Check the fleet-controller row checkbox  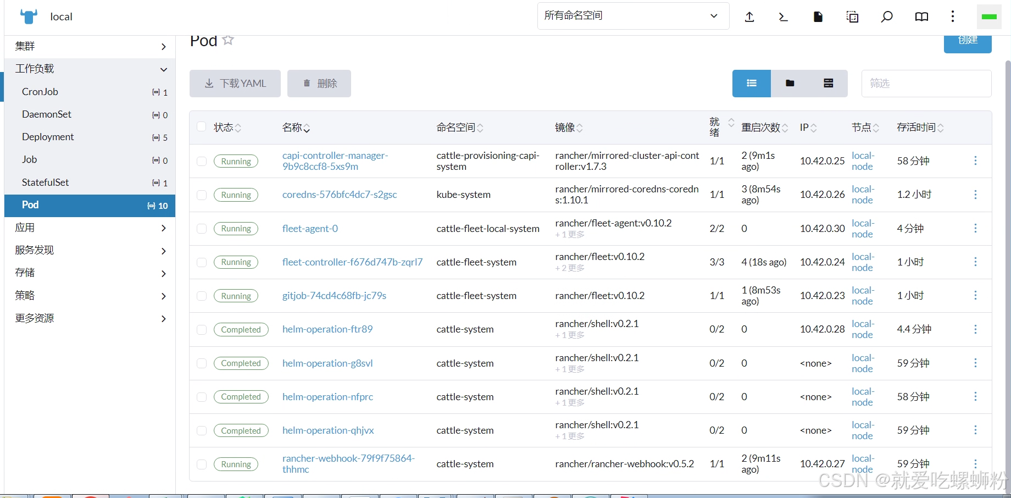point(202,262)
